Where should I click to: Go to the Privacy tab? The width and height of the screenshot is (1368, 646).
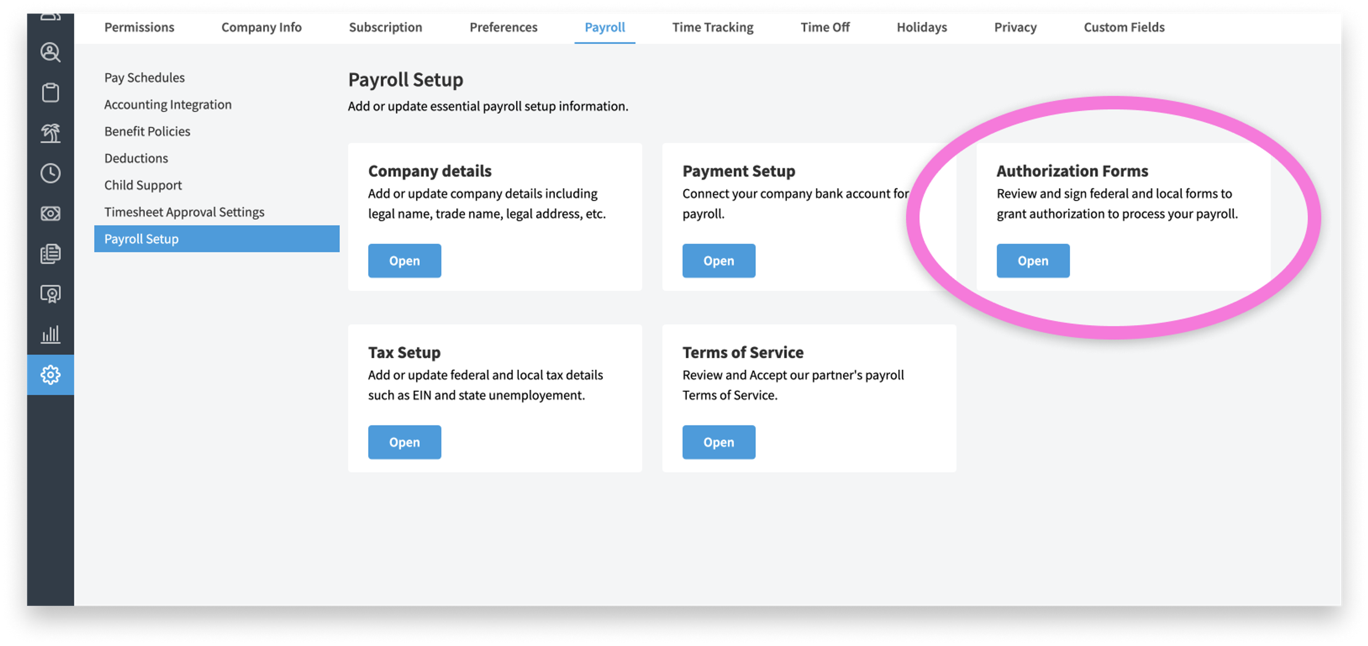1015,27
